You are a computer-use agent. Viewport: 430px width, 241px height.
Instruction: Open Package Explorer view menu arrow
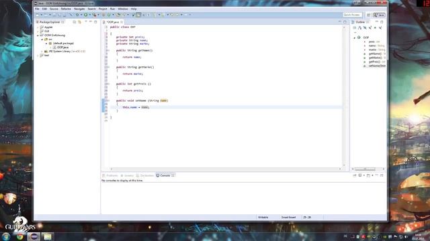tap(86, 21)
